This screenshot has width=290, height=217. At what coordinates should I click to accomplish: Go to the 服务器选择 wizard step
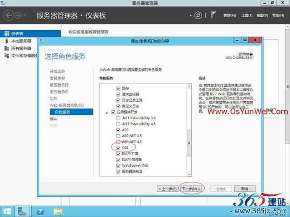[59, 85]
